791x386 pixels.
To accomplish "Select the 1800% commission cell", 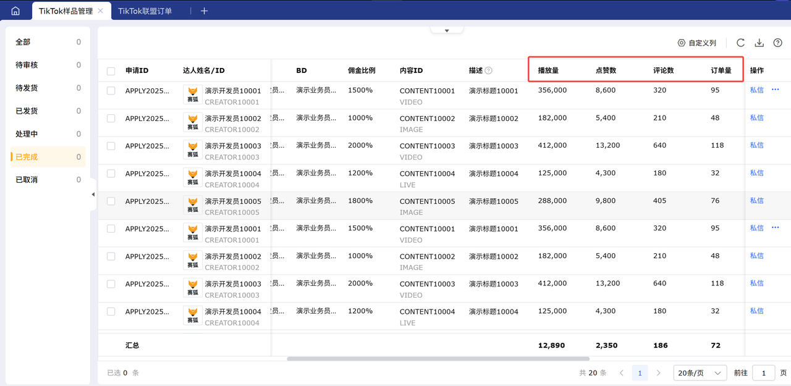I will [360, 201].
